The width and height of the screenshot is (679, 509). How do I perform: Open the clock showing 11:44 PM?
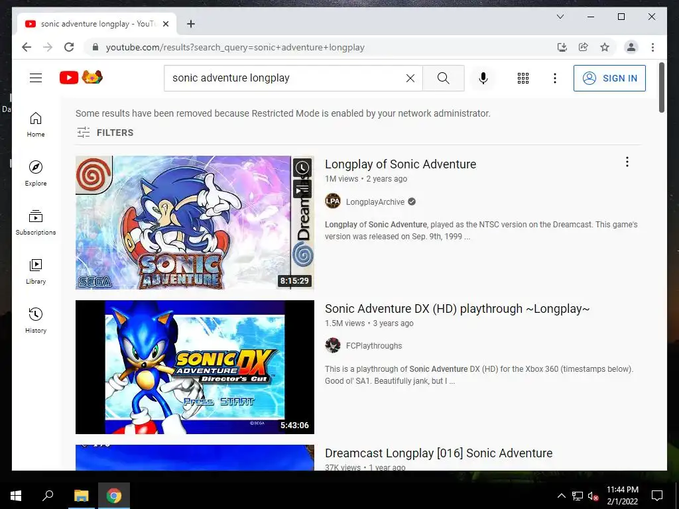coord(622,496)
